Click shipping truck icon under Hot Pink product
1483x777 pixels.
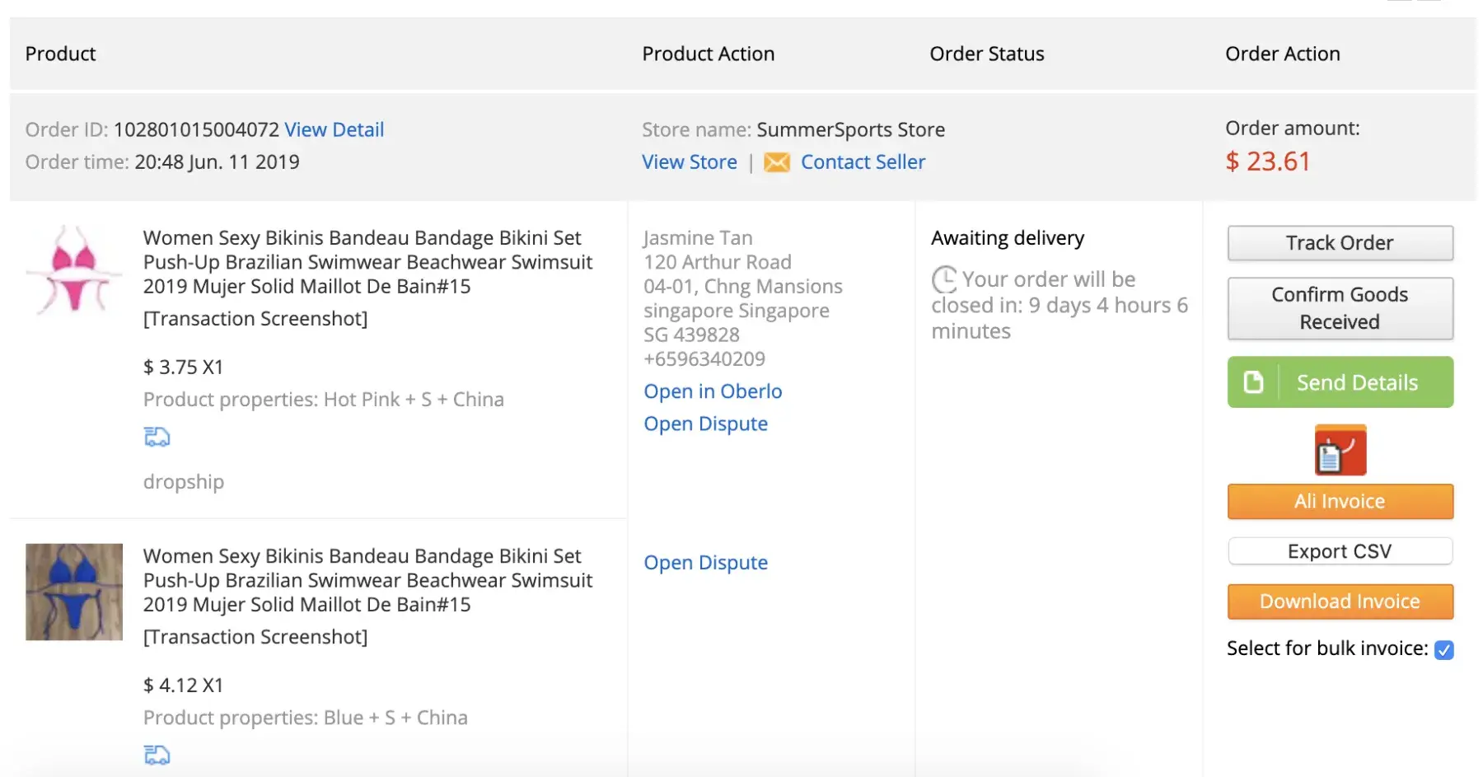157,437
